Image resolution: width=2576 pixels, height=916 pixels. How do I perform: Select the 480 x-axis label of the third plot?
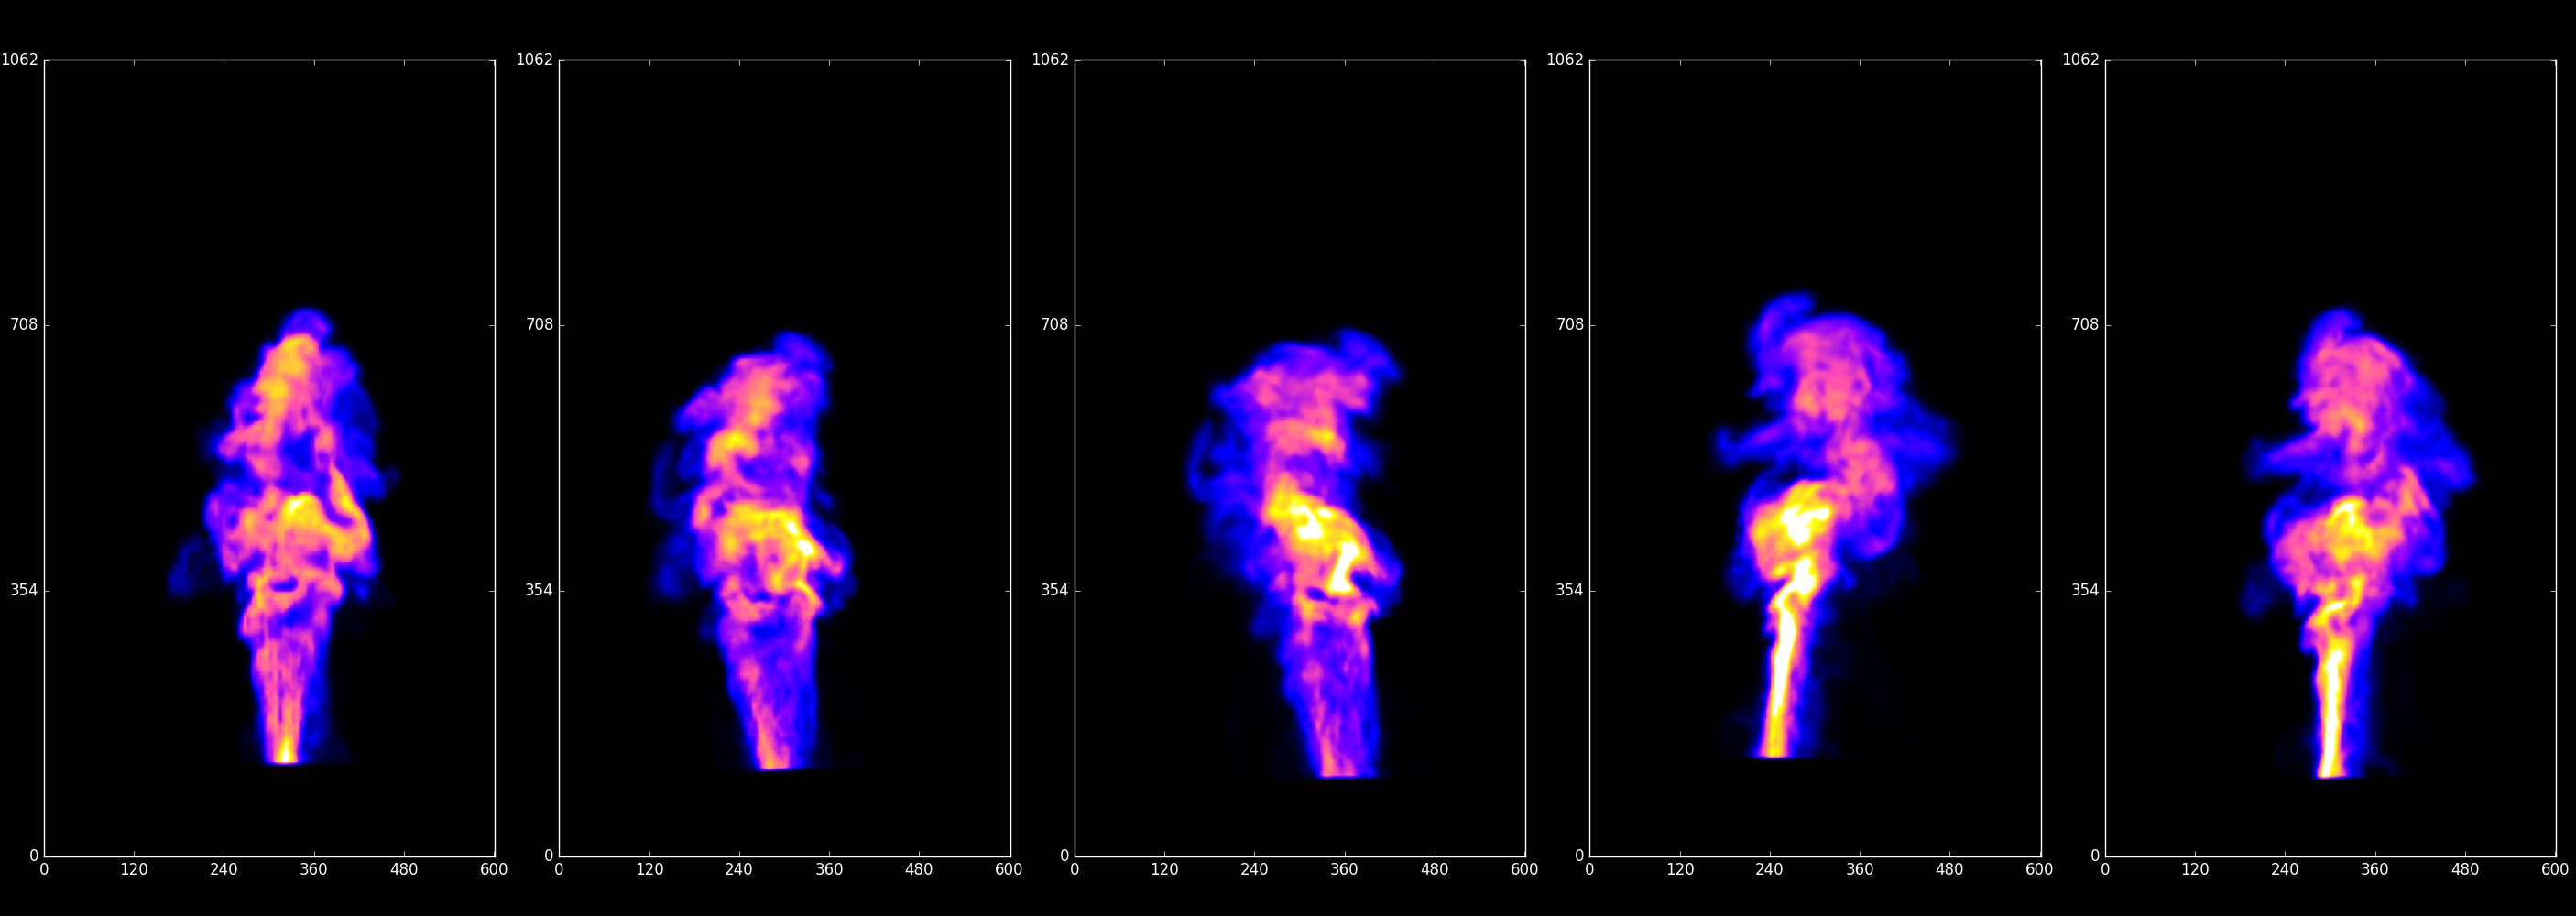1435,870
